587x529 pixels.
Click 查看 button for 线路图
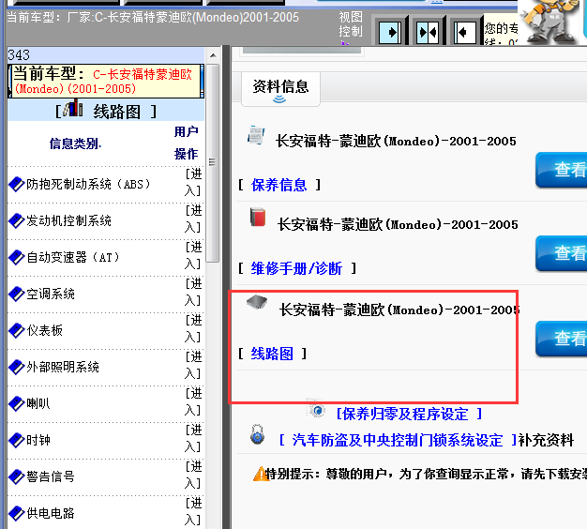tap(562, 339)
